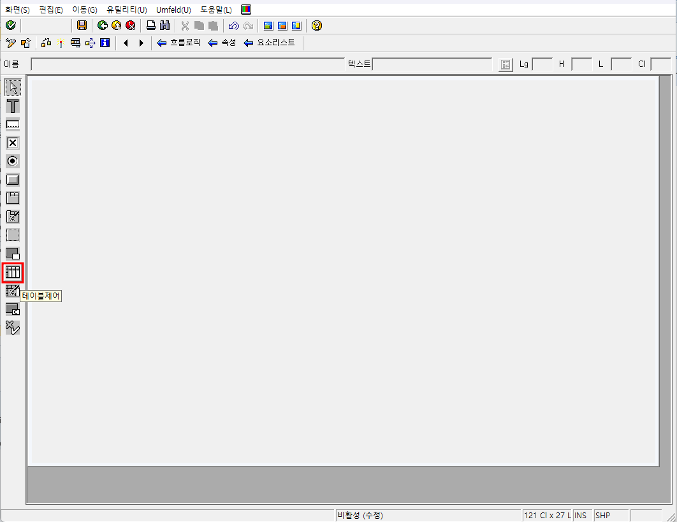The width and height of the screenshot is (677, 522).
Task: Open the 흐름로직 flow logic button
Action: (x=178, y=43)
